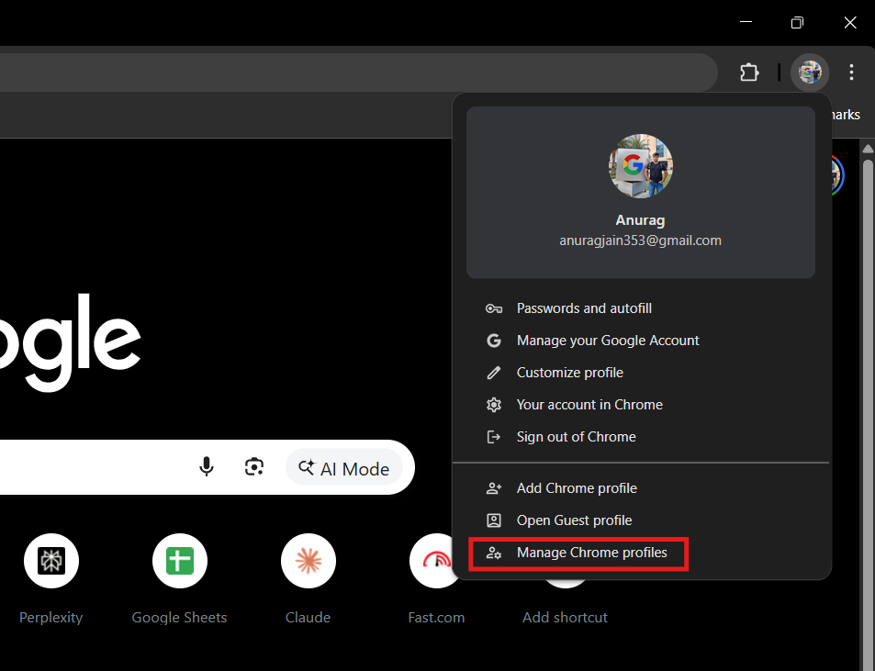Select Open Guest profile
Image resolution: width=875 pixels, height=671 pixels.
574,520
